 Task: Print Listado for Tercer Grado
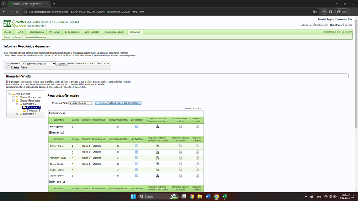pyautogui.click(x=197, y=164)
